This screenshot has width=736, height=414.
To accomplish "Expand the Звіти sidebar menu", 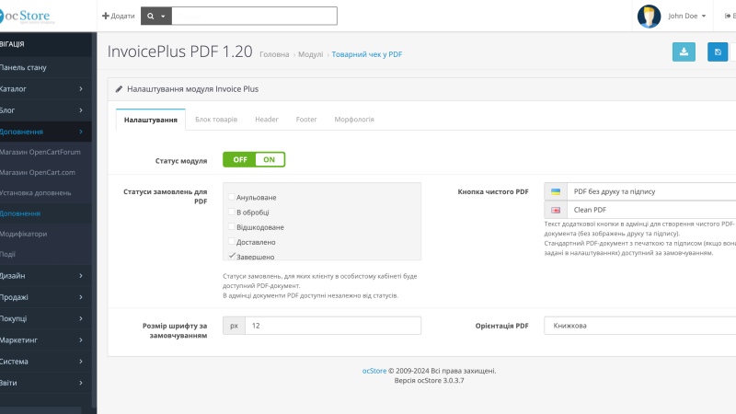I will tap(45, 383).
